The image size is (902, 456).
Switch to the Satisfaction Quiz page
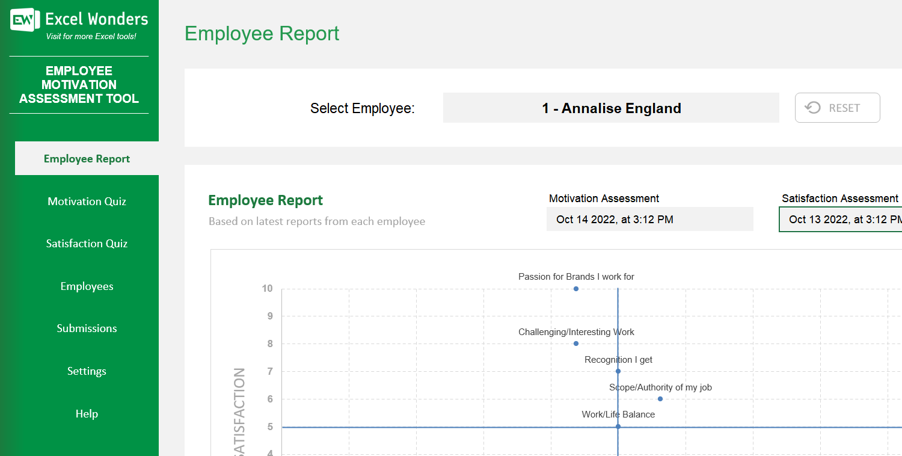(87, 243)
